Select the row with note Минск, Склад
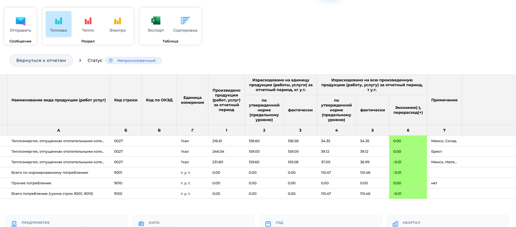This screenshot has height=227, width=516. click(258, 141)
